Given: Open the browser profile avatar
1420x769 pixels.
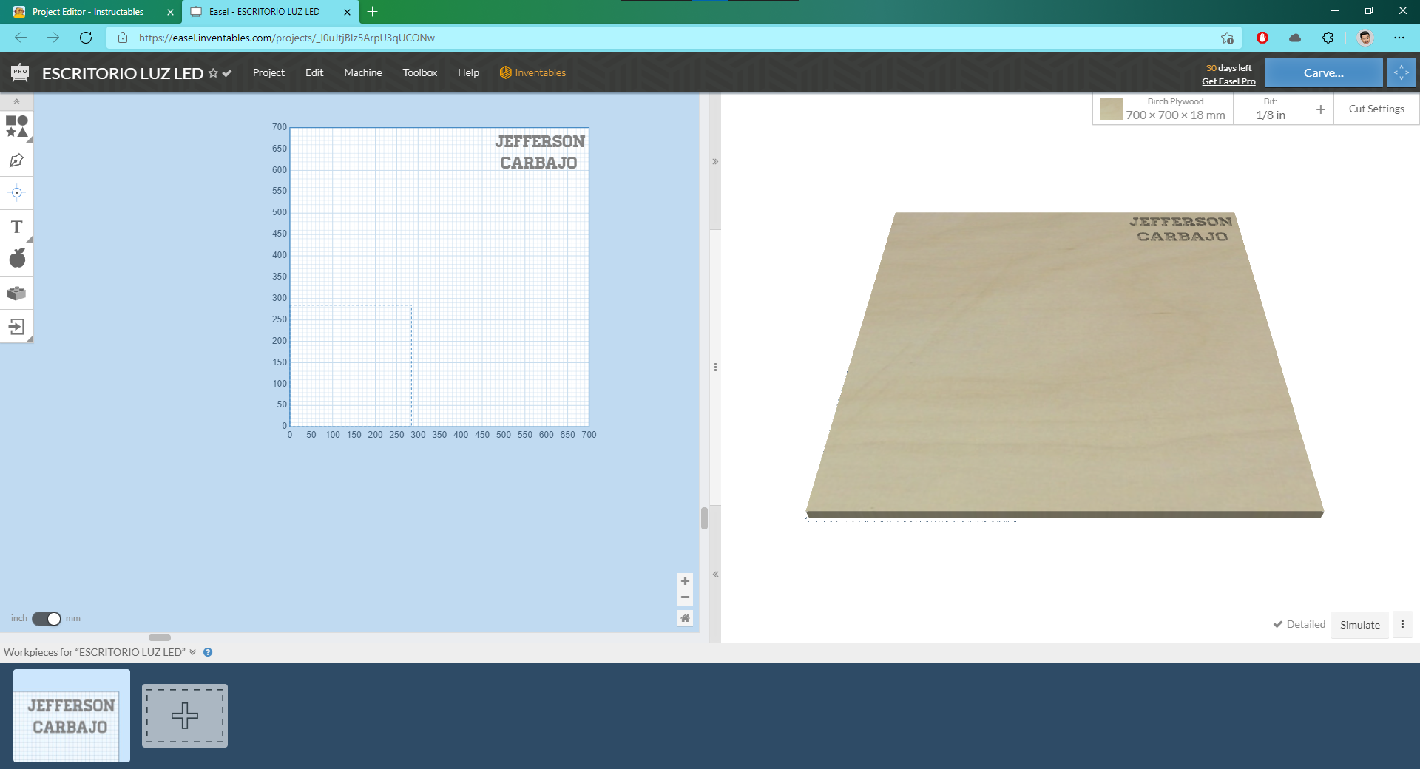Looking at the screenshot, I should point(1365,38).
